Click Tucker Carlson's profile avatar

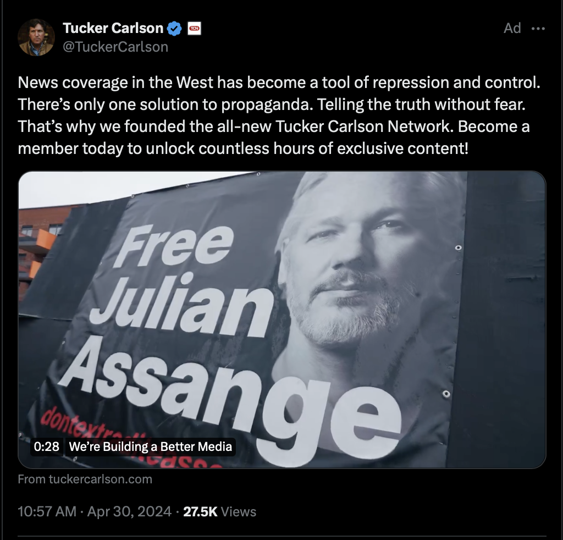coord(36,37)
